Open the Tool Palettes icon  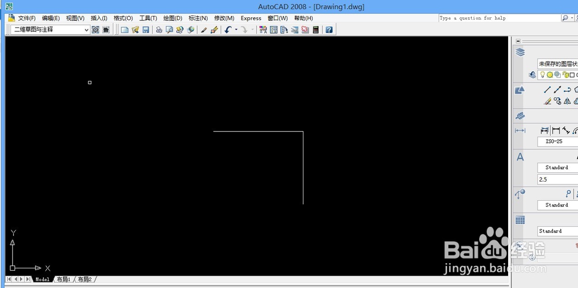click(284, 30)
